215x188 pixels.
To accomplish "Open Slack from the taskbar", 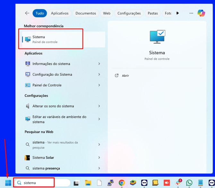I will 178,183.
